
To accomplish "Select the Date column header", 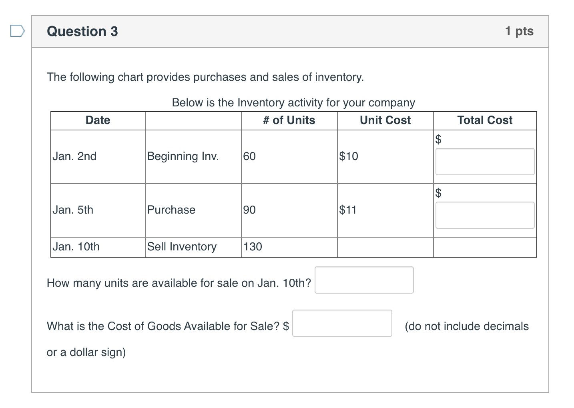I will coord(98,120).
